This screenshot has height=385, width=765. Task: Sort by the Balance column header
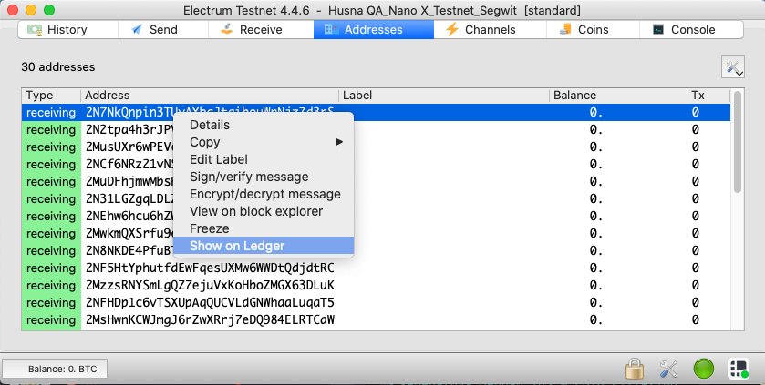(617, 96)
